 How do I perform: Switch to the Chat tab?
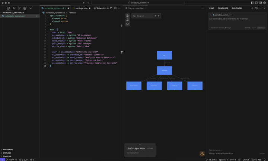[x=211, y=8]
